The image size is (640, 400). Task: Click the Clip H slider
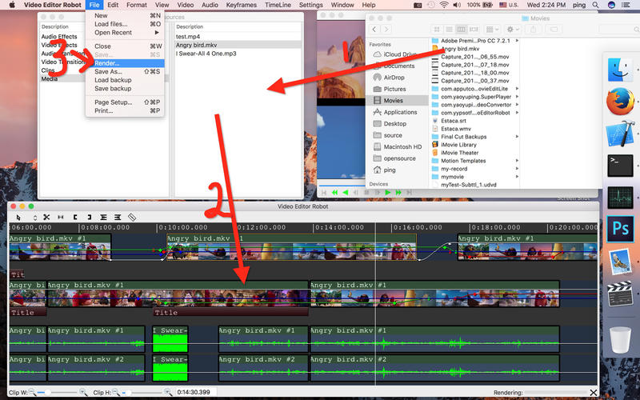tap(142, 392)
